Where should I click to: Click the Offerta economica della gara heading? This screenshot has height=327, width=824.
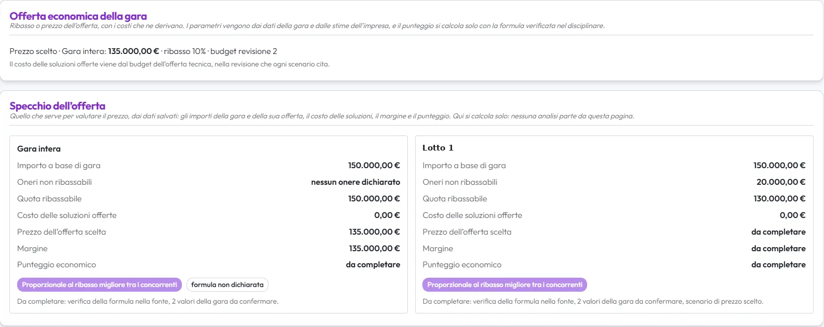[x=78, y=16]
